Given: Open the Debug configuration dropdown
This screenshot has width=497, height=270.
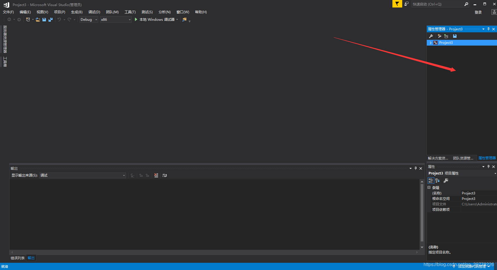Looking at the screenshot, I should (89, 20).
